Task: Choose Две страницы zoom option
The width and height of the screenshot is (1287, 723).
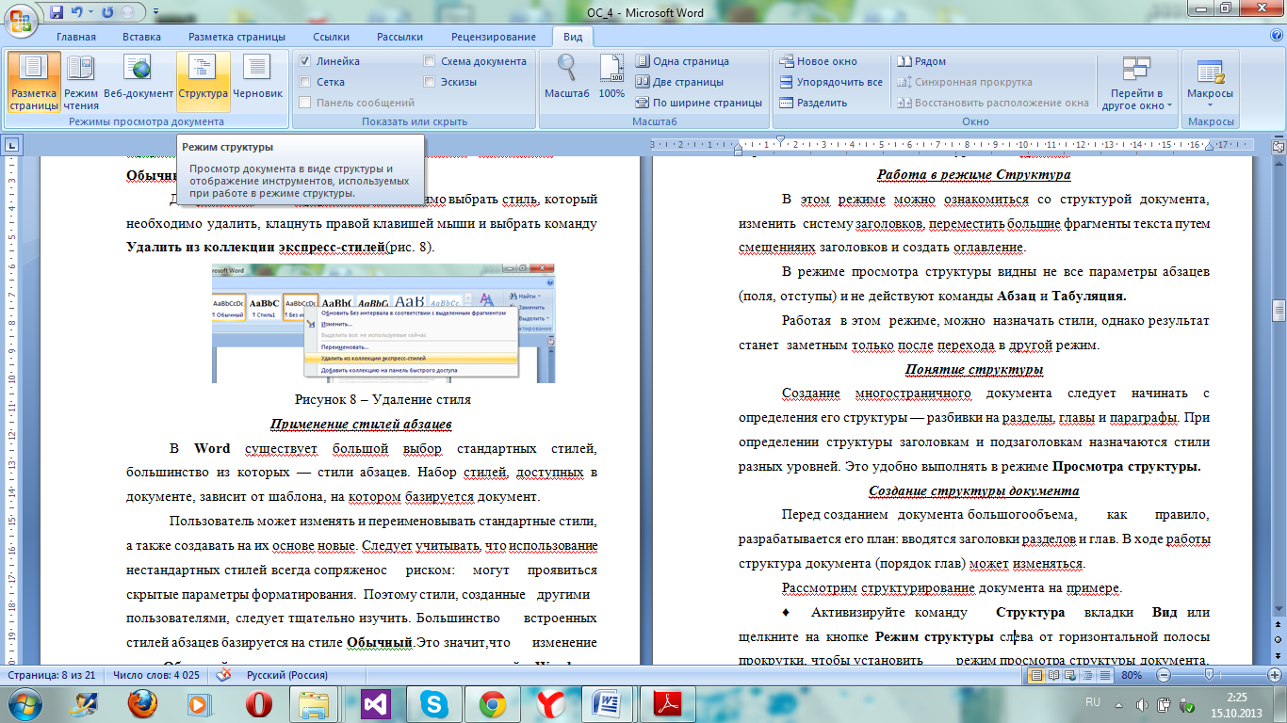Action: (x=679, y=82)
